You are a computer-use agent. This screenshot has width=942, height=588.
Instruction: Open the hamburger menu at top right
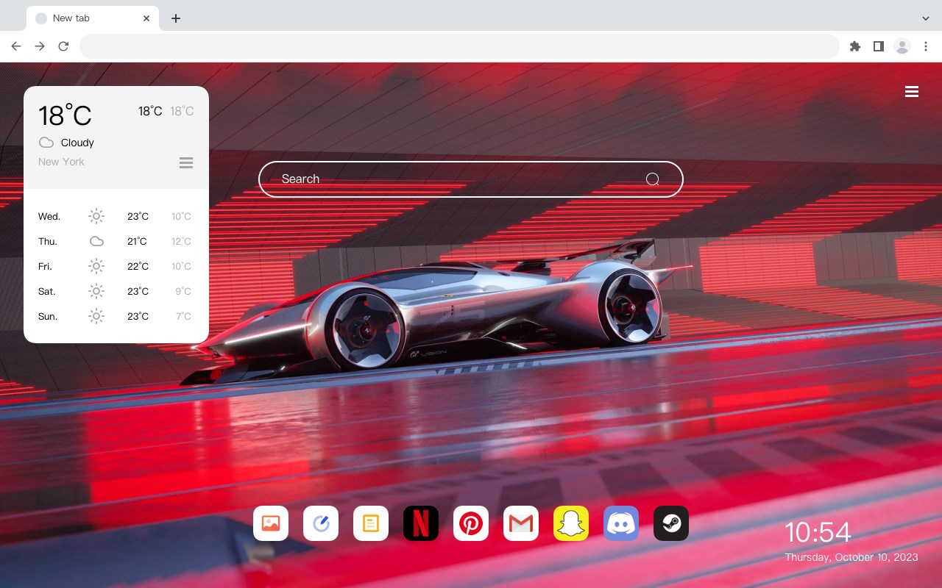coord(912,92)
